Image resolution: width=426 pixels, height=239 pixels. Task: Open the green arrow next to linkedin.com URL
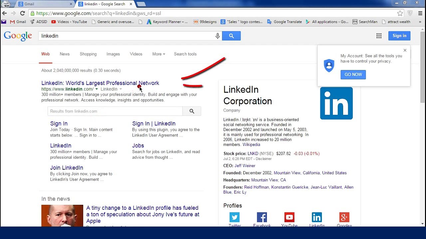pos(97,89)
